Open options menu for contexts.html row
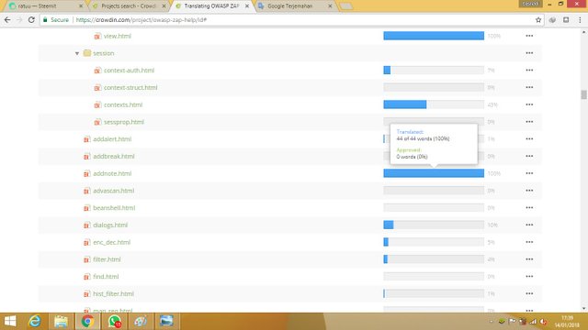Image resolution: width=588 pixels, height=330 pixels. pyautogui.click(x=529, y=104)
